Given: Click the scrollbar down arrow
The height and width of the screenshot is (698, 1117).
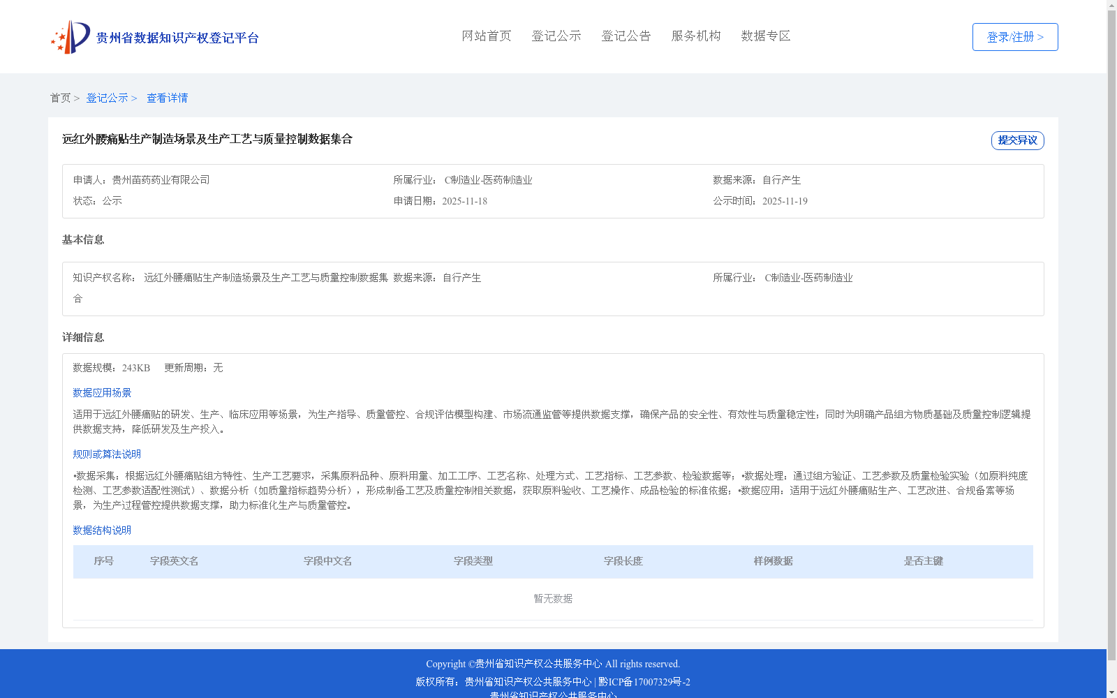Looking at the screenshot, I should 1112,692.
